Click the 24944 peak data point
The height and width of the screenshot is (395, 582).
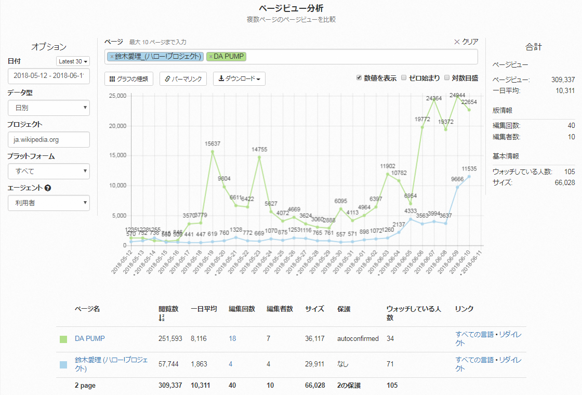tap(457, 96)
